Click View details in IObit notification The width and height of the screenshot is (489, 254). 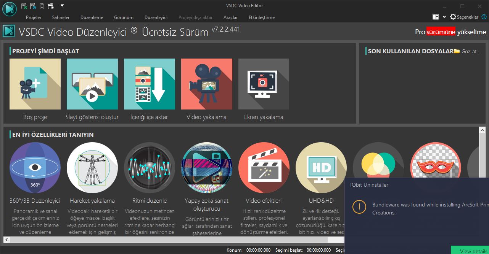click(x=470, y=251)
